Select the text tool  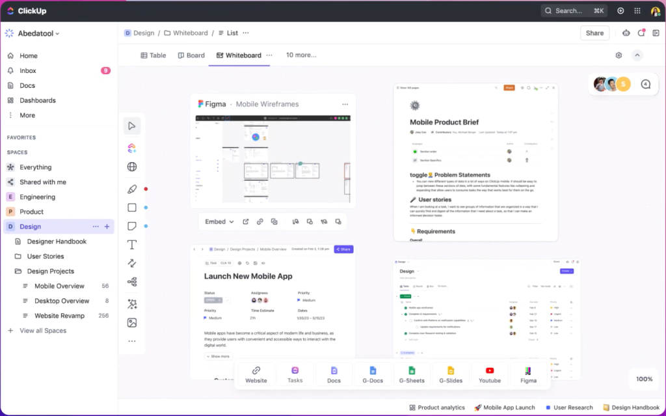point(132,245)
